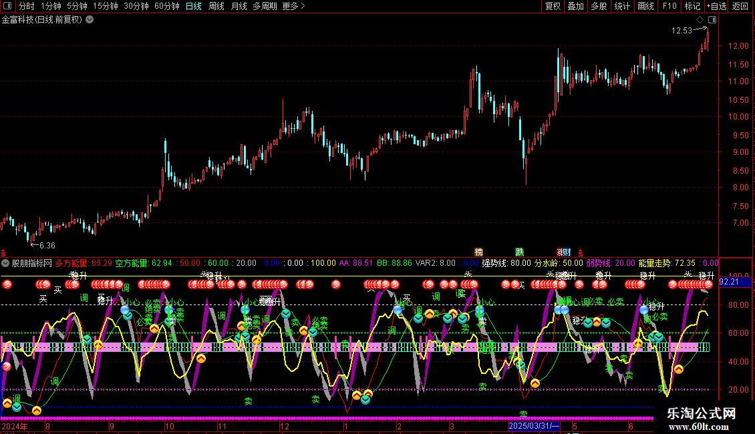Select the 2025/03/31 date marker on timeline
This screenshot has width=755, height=434.
tap(534, 426)
